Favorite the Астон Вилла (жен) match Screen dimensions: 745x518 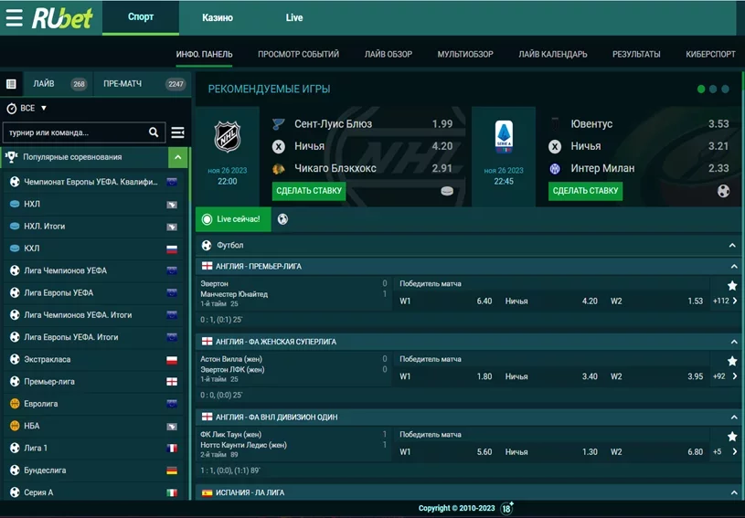click(x=732, y=361)
